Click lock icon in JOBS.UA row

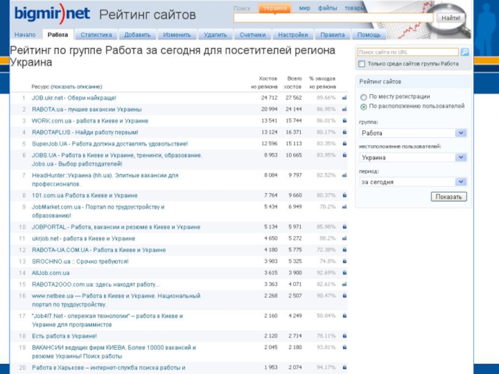tap(344, 155)
